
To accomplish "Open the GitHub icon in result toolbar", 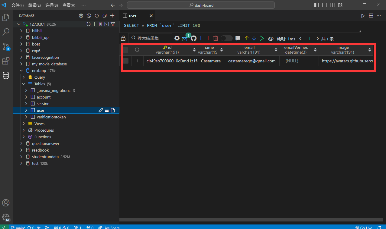I will [x=193, y=38].
